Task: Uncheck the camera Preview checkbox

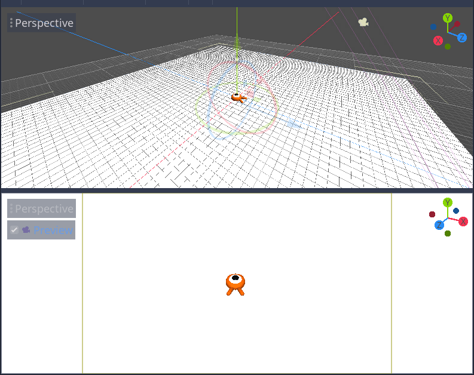Action: [14, 230]
